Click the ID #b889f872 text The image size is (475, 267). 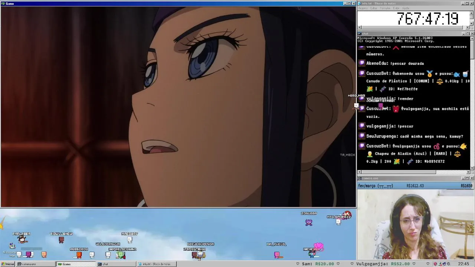(430, 161)
